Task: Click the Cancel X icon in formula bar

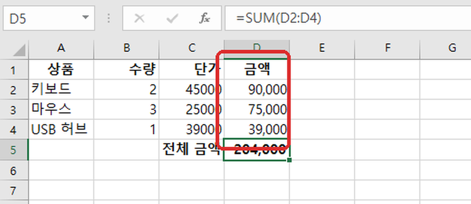Action: (x=139, y=19)
